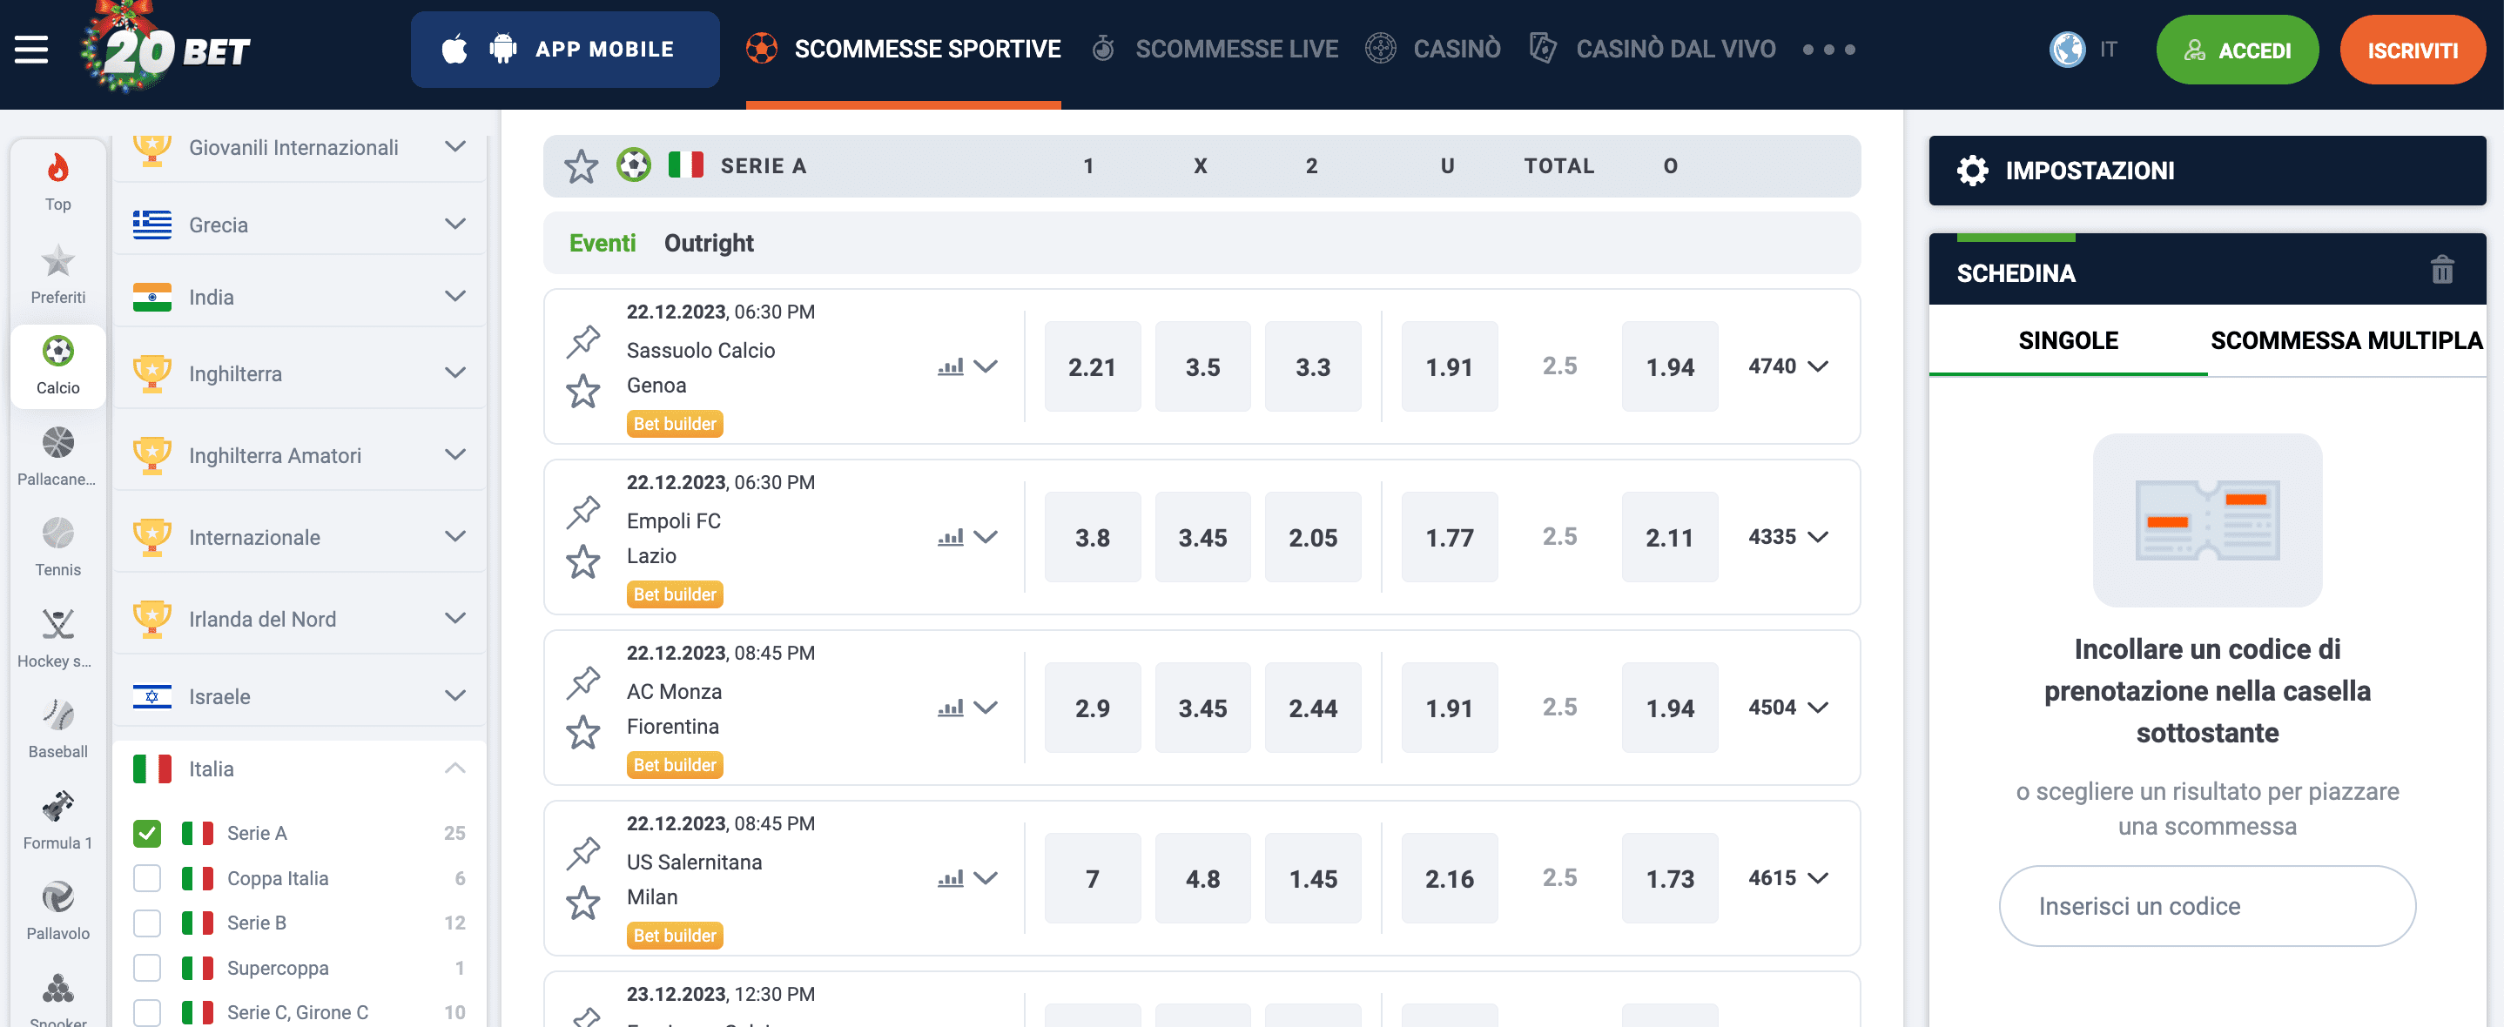Select Calcio sport icon
The image size is (2504, 1027).
[x=58, y=366]
